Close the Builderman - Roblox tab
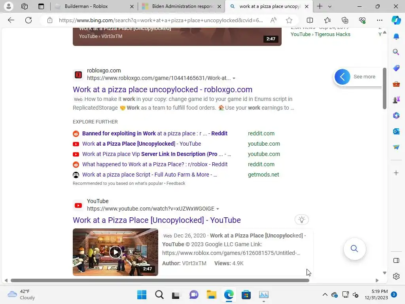 pyautogui.click(x=132, y=6)
